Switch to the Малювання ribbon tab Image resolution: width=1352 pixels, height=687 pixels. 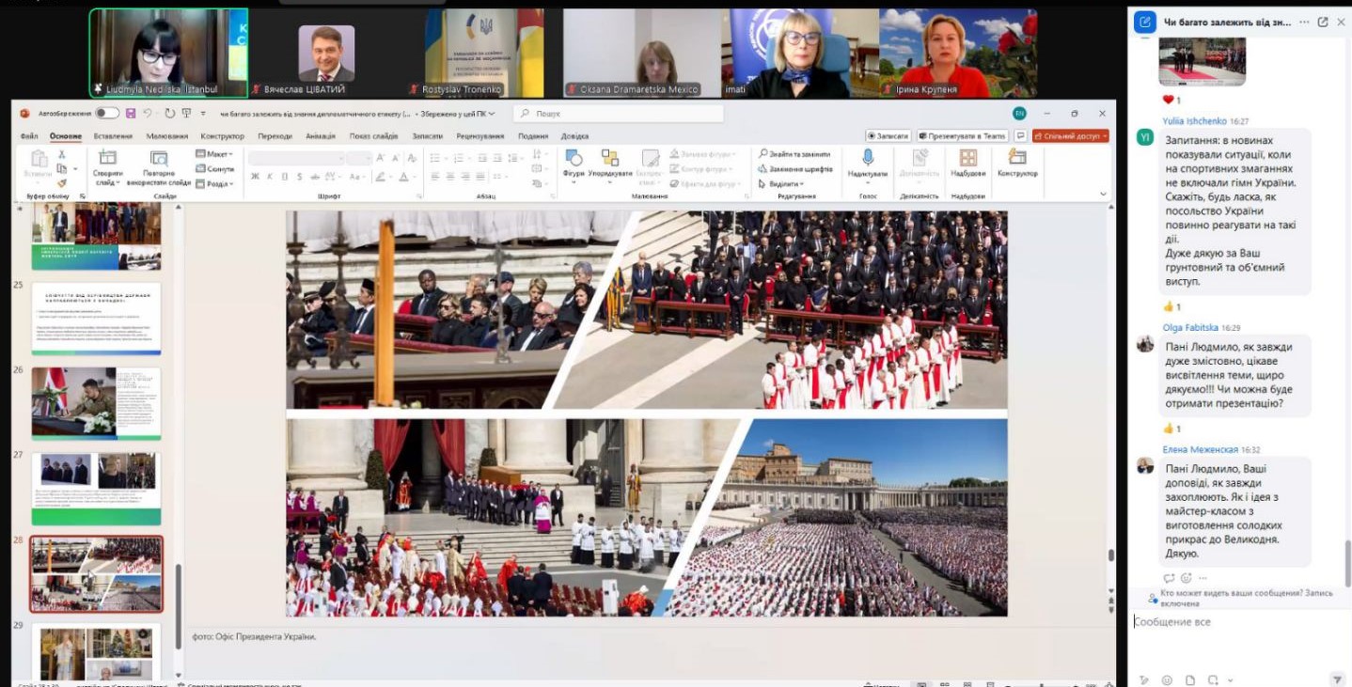tap(167, 136)
